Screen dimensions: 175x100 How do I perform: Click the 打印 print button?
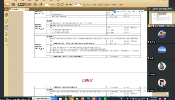coord(100,5)
